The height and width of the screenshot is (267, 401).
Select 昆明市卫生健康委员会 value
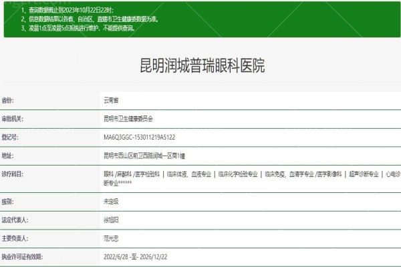(128, 119)
